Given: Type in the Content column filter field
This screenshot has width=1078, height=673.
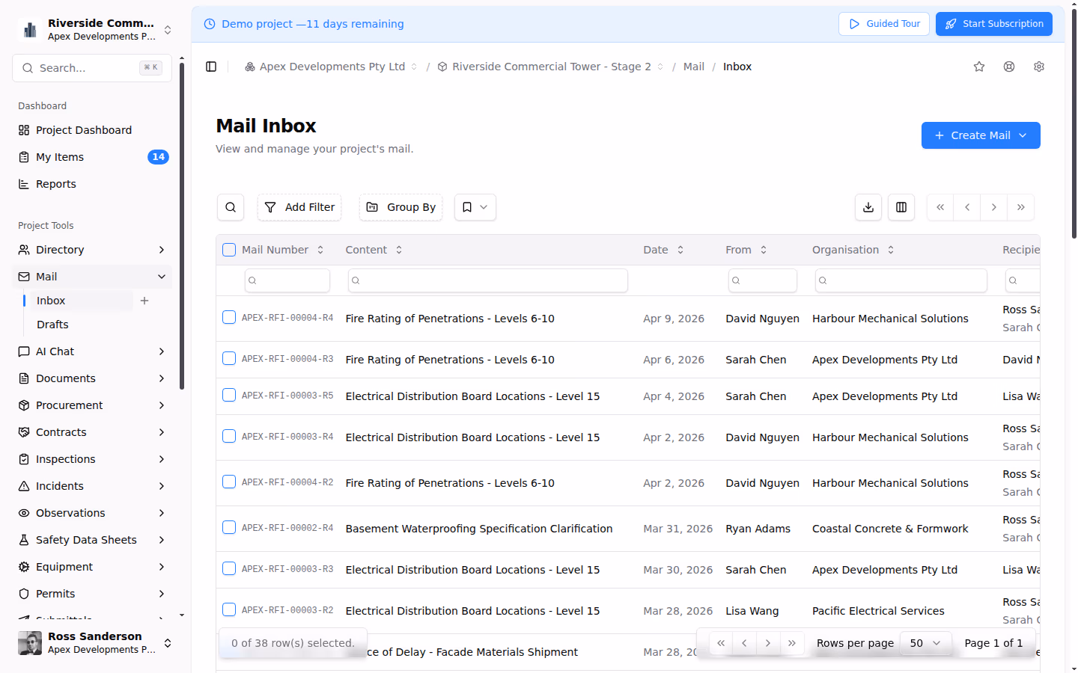Looking at the screenshot, I should click(x=487, y=280).
